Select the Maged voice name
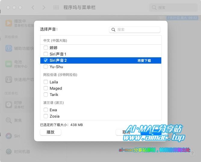201x162 pixels. pyautogui.click(x=56, y=88)
